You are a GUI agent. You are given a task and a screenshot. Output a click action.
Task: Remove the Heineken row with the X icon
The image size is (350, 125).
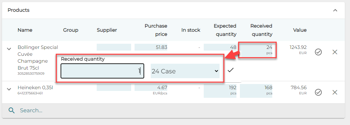(x=335, y=92)
